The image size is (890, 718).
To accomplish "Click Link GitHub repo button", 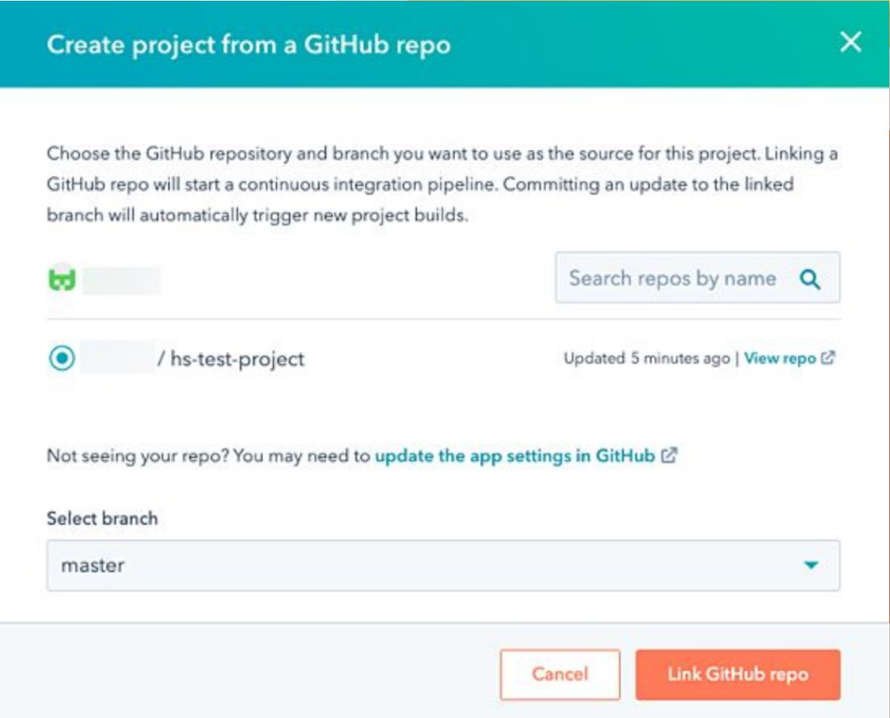I will pos(737,674).
